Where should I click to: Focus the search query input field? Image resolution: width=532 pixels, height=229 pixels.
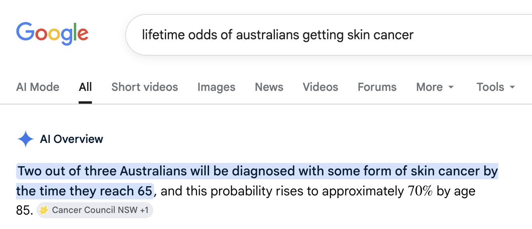pyautogui.click(x=329, y=35)
